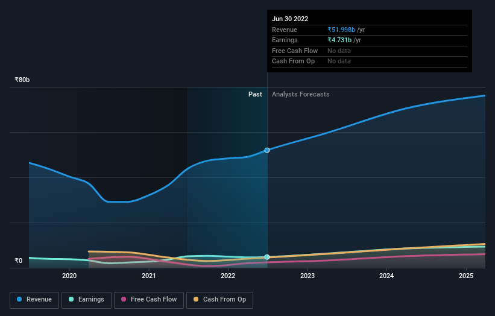This screenshot has height=316, width=495.
Task: Click the Cash From Op tooltip row label
Action: (293, 62)
